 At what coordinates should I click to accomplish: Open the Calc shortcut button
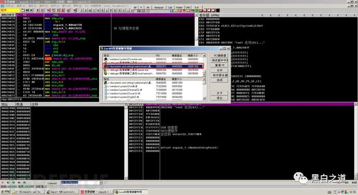click(x=170, y=7)
